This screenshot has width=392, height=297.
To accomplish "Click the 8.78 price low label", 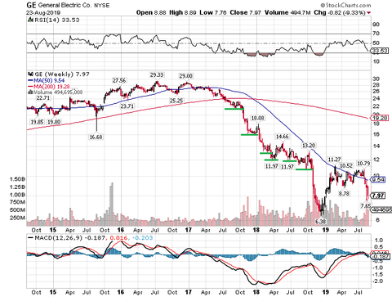I will (x=344, y=193).
